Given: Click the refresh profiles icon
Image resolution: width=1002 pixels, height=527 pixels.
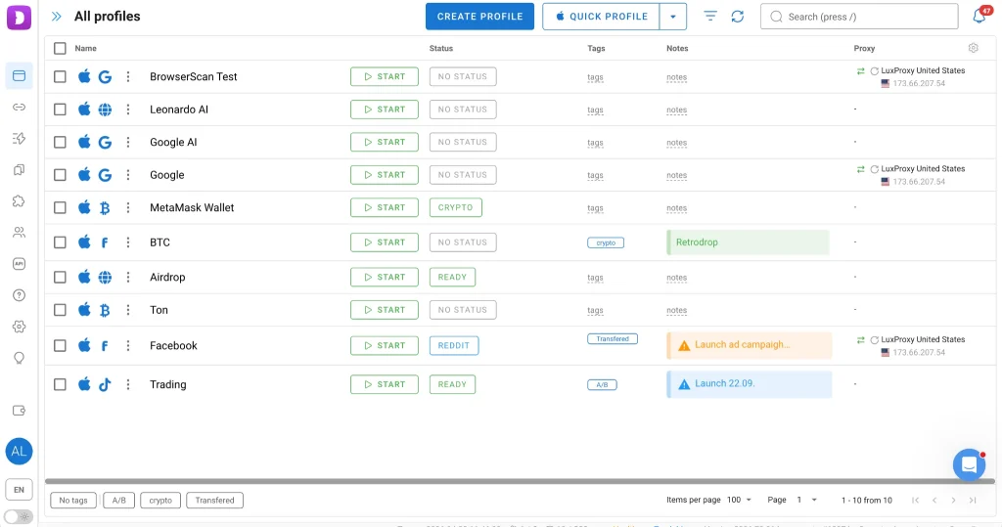Looking at the screenshot, I should 737,17.
